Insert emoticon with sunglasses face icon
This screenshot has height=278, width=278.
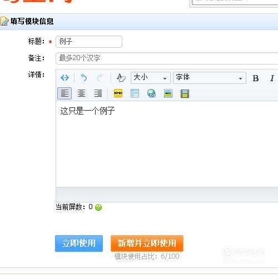(x=118, y=93)
